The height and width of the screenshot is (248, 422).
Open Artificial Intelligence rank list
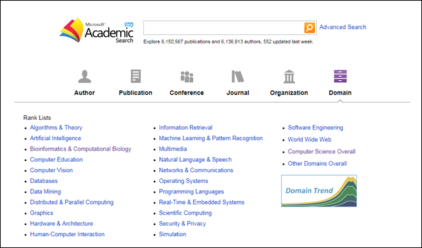coord(55,138)
